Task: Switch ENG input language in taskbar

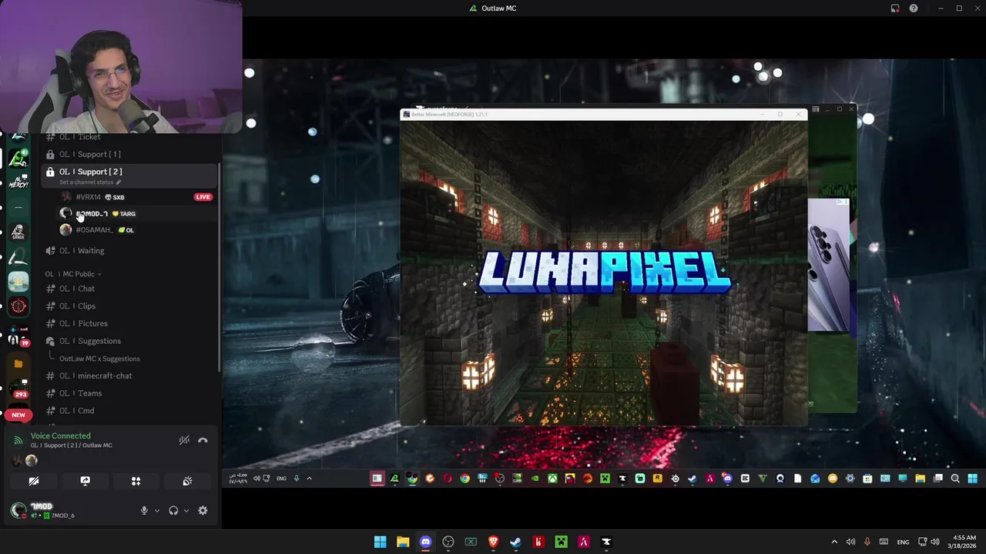Action: point(904,542)
